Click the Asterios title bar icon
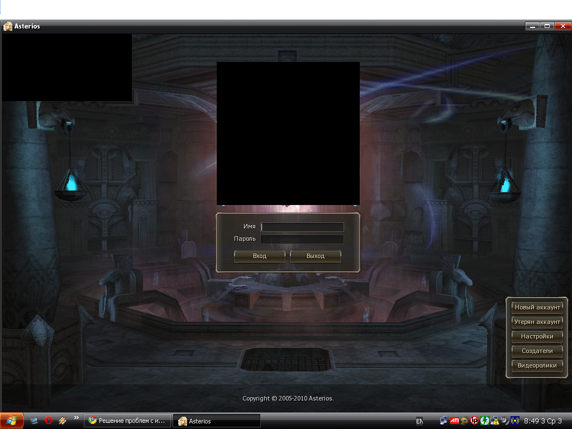572x429 pixels. [7, 26]
